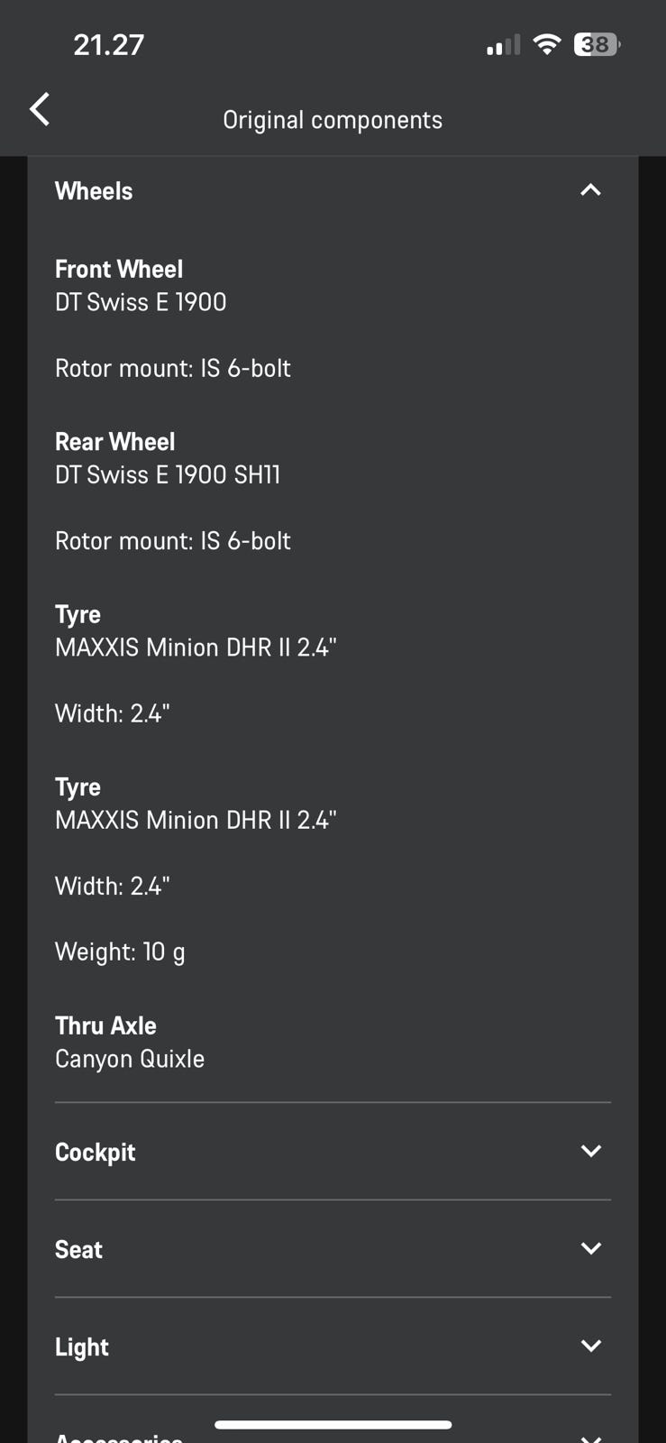Screen dimensions: 666x1443
Task: Expand the Cockpit section chevron
Action: [x=590, y=1151]
